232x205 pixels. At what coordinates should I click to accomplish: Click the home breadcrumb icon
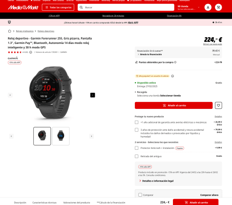[10, 31]
